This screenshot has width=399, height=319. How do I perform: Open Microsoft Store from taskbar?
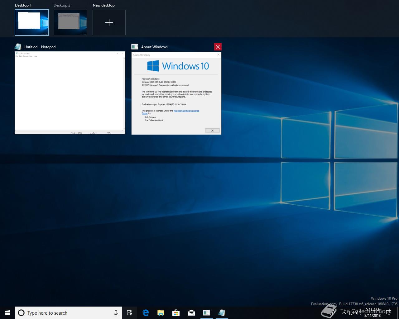pos(176,313)
